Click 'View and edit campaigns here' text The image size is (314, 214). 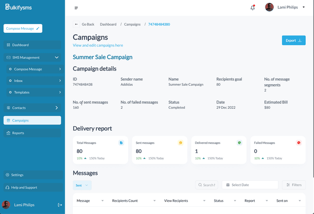[x=98, y=46]
